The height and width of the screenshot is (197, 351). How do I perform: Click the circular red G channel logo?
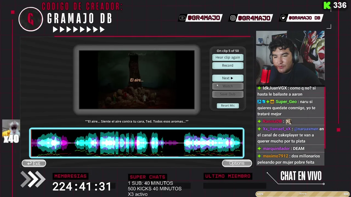pyautogui.click(x=31, y=19)
